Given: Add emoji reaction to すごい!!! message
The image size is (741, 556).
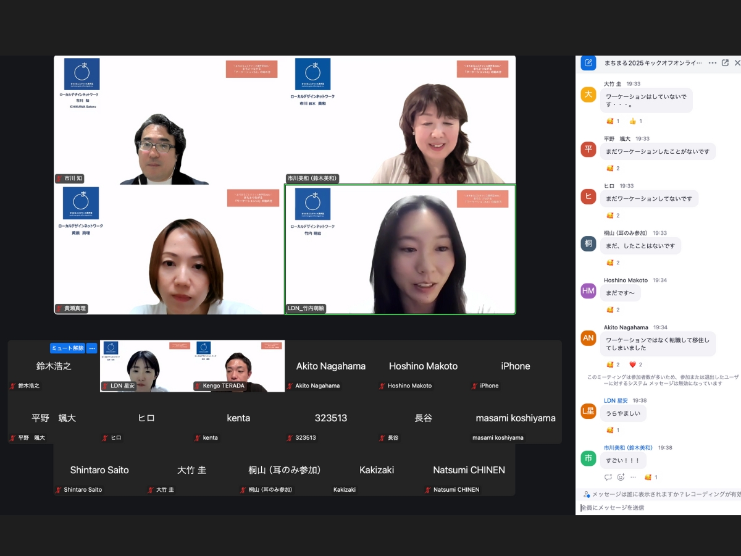Looking at the screenshot, I should pos(621,477).
